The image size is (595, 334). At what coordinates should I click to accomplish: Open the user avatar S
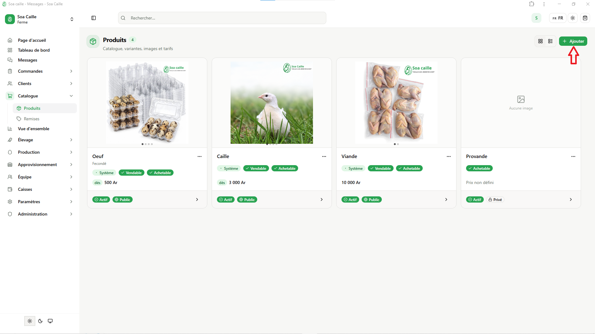click(x=536, y=18)
